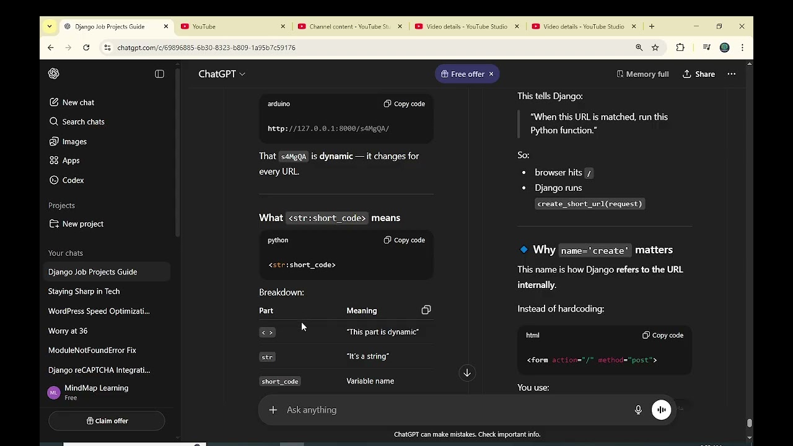The width and height of the screenshot is (793, 446).
Task: Click the ChatGPT logo icon in sidebar
Action: 54,74
